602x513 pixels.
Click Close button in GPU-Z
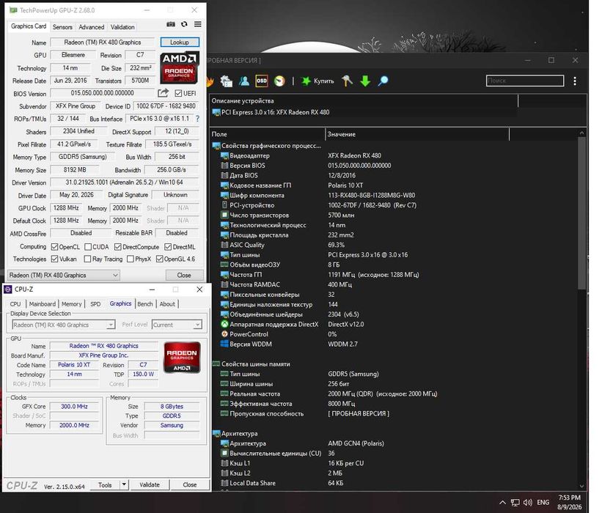click(184, 275)
